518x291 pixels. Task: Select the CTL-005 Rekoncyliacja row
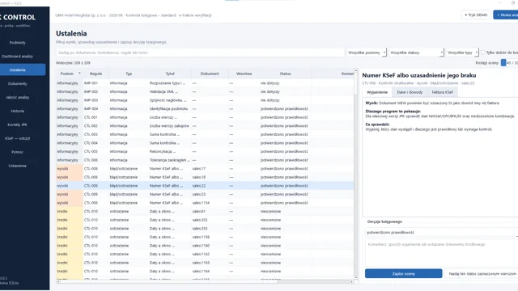pos(205,151)
